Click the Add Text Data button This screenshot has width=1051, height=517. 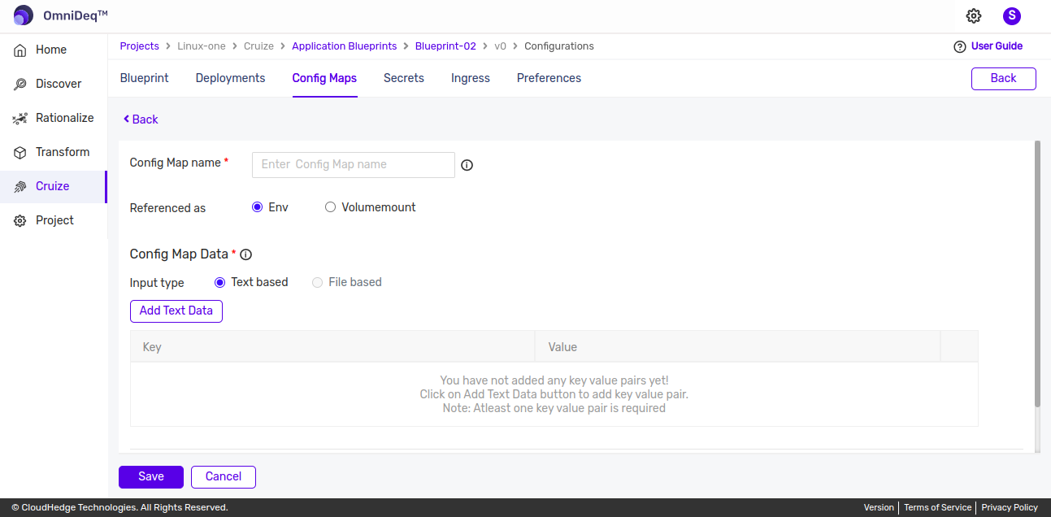tap(176, 311)
